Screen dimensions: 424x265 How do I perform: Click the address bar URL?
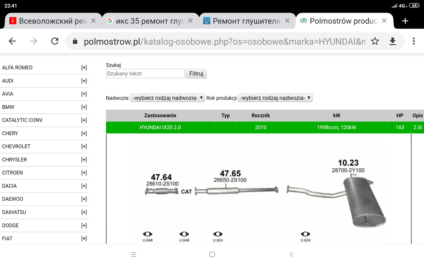[225, 41]
